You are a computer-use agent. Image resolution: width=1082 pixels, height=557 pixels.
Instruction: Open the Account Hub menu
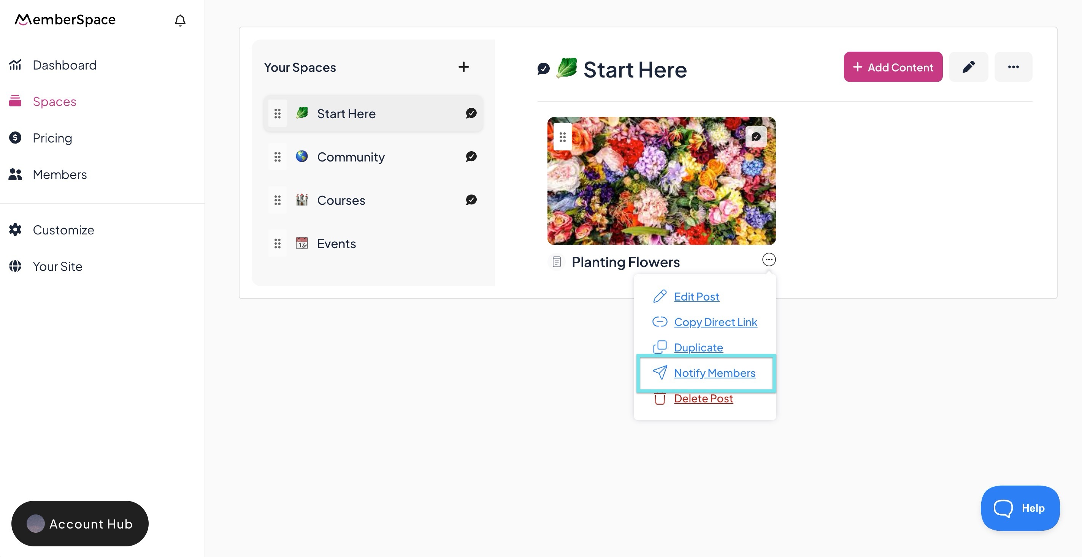tap(80, 524)
